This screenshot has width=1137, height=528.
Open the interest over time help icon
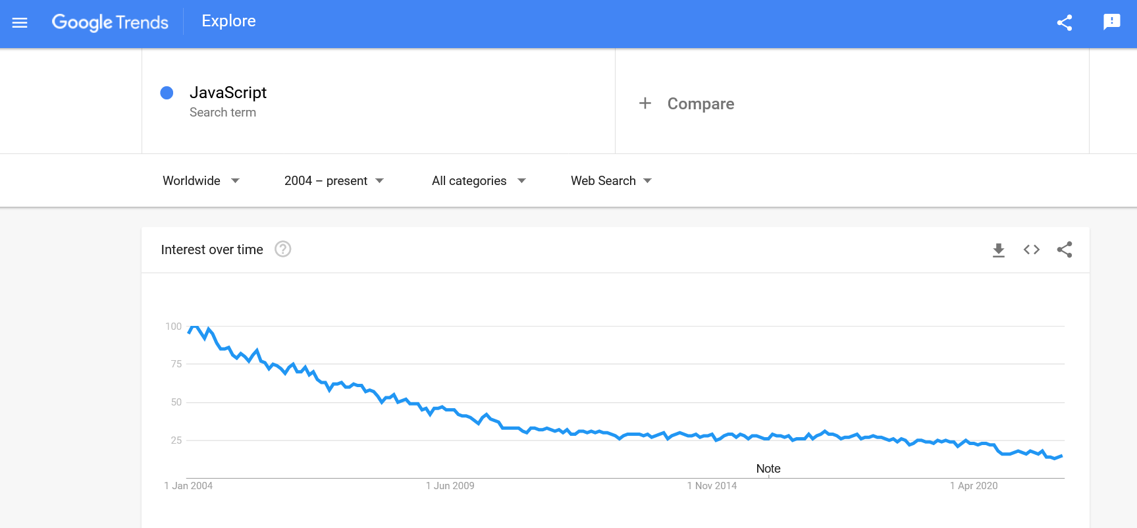tap(283, 250)
